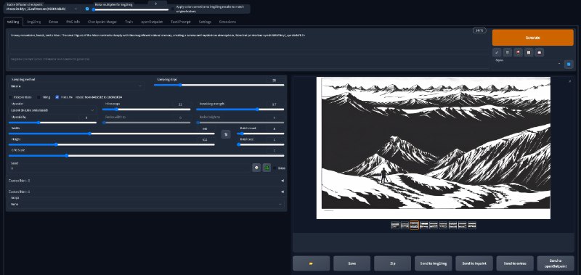Select the last gallery thumbnail
This screenshot has height=275, width=581.
pyautogui.click(x=471, y=226)
